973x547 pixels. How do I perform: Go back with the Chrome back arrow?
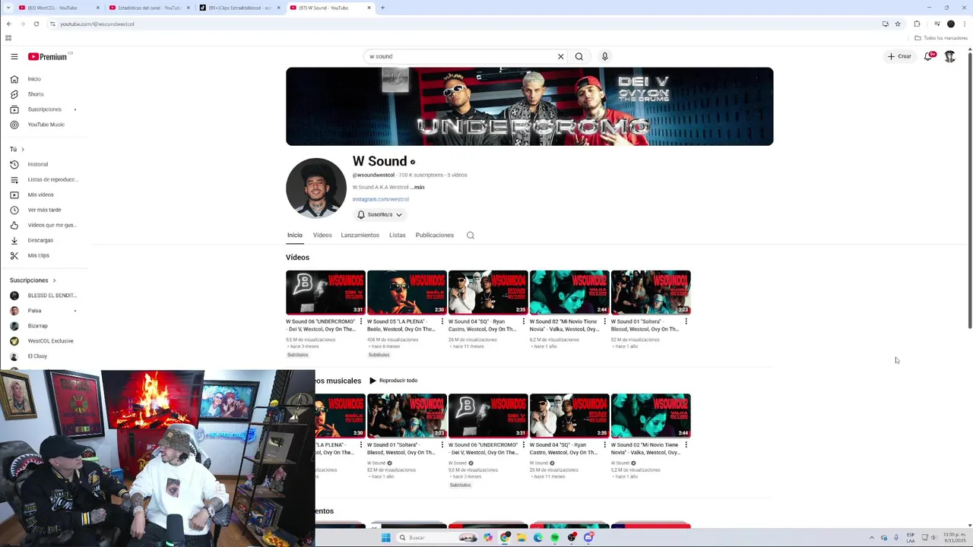pos(8,24)
